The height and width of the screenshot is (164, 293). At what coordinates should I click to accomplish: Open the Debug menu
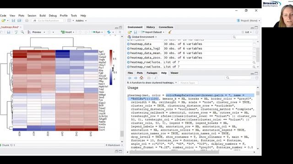point(53,15)
